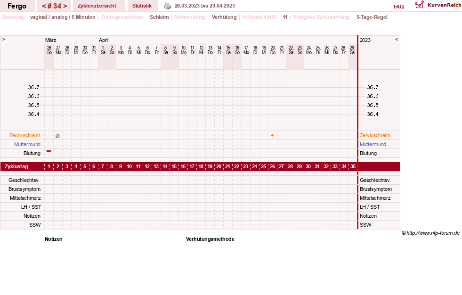
Task: Select cycle day 1 in Zyklustag row
Action: pos(49,166)
